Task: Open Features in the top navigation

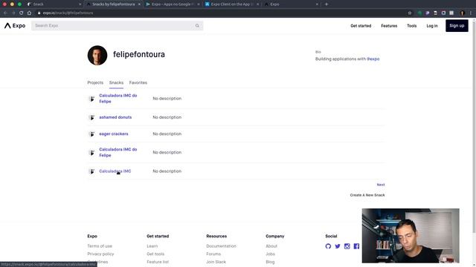Action: click(x=389, y=26)
